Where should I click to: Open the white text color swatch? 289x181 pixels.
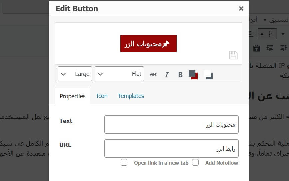click(x=208, y=75)
